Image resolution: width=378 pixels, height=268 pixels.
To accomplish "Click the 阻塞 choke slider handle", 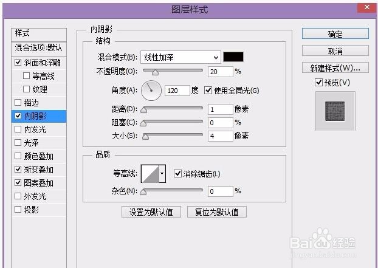I will pos(143,123).
